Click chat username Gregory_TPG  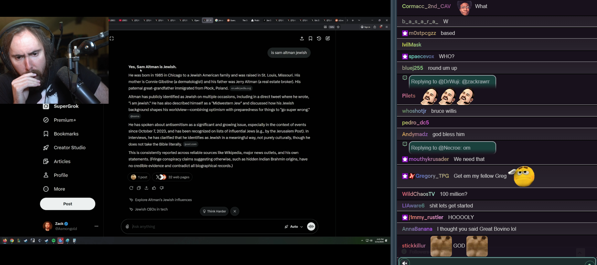(432, 176)
